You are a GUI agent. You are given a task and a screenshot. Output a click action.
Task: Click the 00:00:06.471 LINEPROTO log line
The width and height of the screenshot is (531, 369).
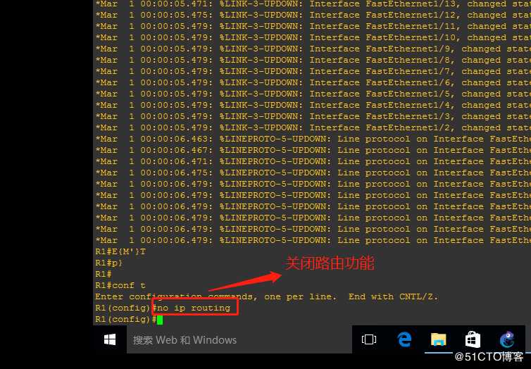(x=313, y=161)
